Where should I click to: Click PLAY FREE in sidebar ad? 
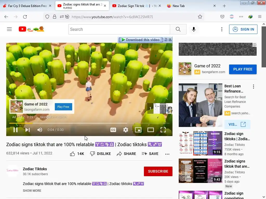(x=243, y=69)
